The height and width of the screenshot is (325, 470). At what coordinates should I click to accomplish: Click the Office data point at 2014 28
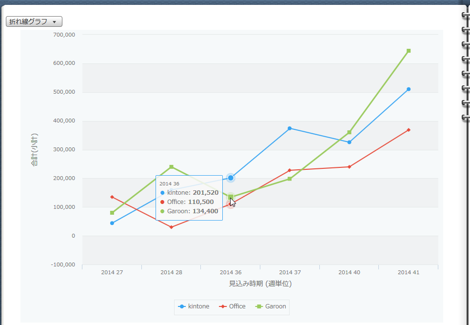tap(171, 227)
